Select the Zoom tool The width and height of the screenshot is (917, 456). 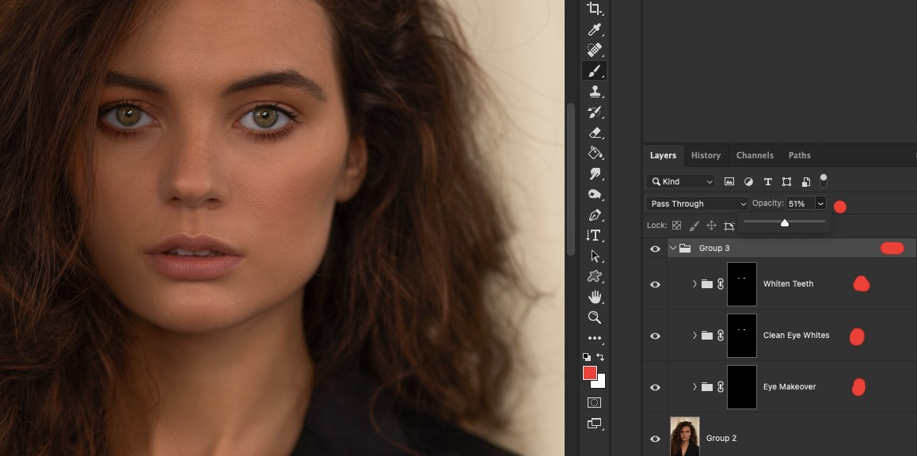595,317
